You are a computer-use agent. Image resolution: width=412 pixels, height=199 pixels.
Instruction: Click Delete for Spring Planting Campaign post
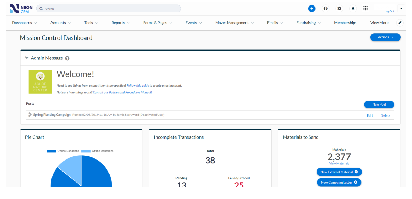(386, 115)
